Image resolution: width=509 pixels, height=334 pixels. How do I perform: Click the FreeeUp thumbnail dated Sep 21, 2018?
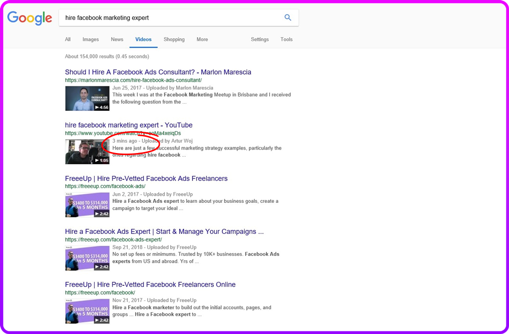88,258
